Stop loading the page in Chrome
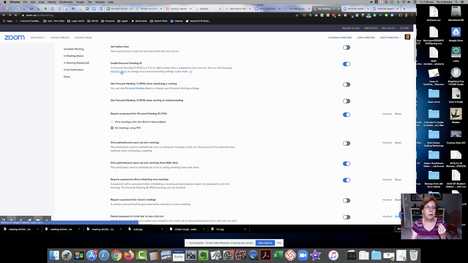The width and height of the screenshot is (468, 263). pyautogui.click(x=16, y=15)
